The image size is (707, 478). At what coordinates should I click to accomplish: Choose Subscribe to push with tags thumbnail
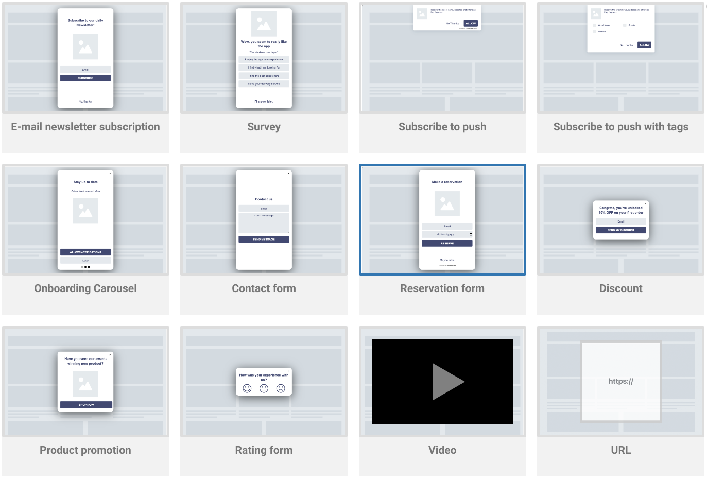pyautogui.click(x=620, y=58)
